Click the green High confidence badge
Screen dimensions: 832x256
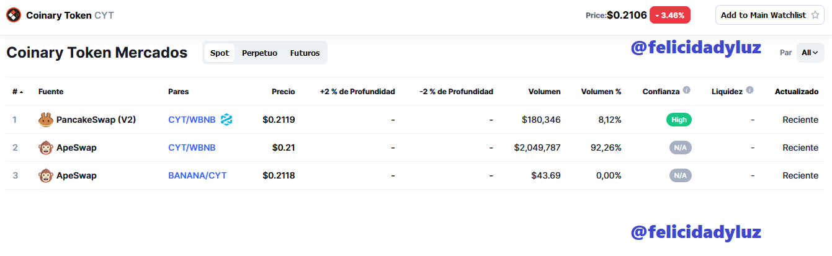(x=679, y=120)
